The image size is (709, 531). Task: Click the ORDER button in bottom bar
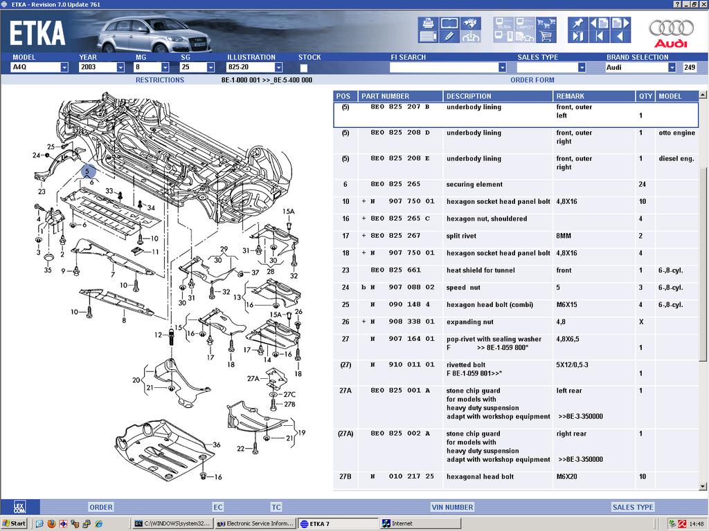pos(101,507)
